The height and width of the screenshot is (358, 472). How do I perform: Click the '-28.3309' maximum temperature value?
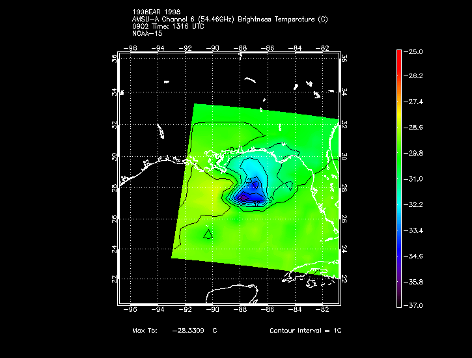pos(188,330)
